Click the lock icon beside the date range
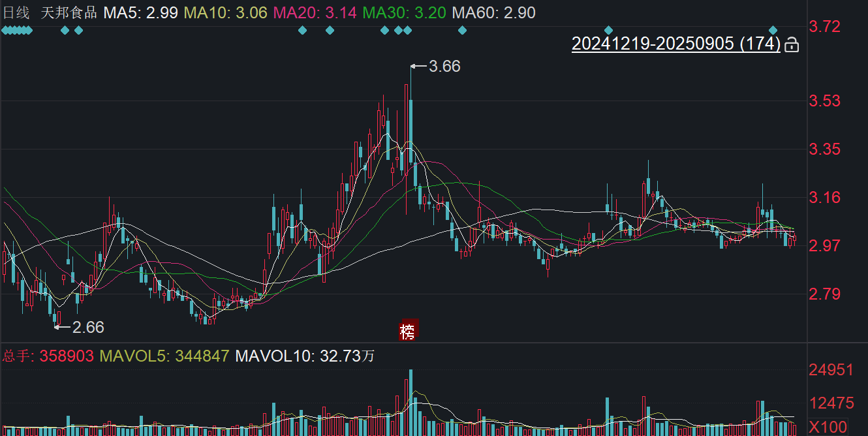Viewport: 868px width, 436px height. point(792,44)
